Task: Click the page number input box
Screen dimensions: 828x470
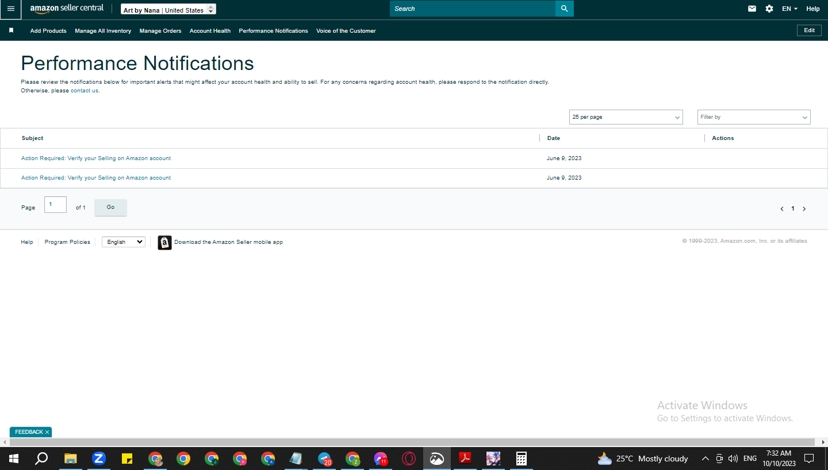Action: [x=55, y=205]
